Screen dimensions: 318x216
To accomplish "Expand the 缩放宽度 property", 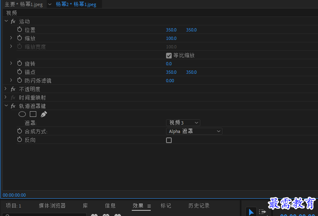I will tap(11, 46).
